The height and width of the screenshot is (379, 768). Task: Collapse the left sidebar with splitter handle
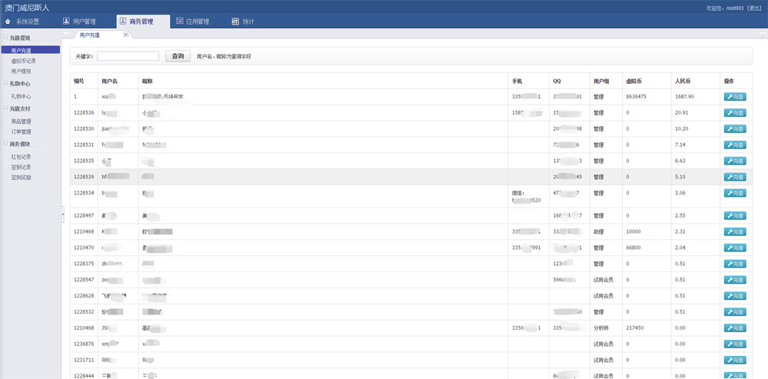63,215
